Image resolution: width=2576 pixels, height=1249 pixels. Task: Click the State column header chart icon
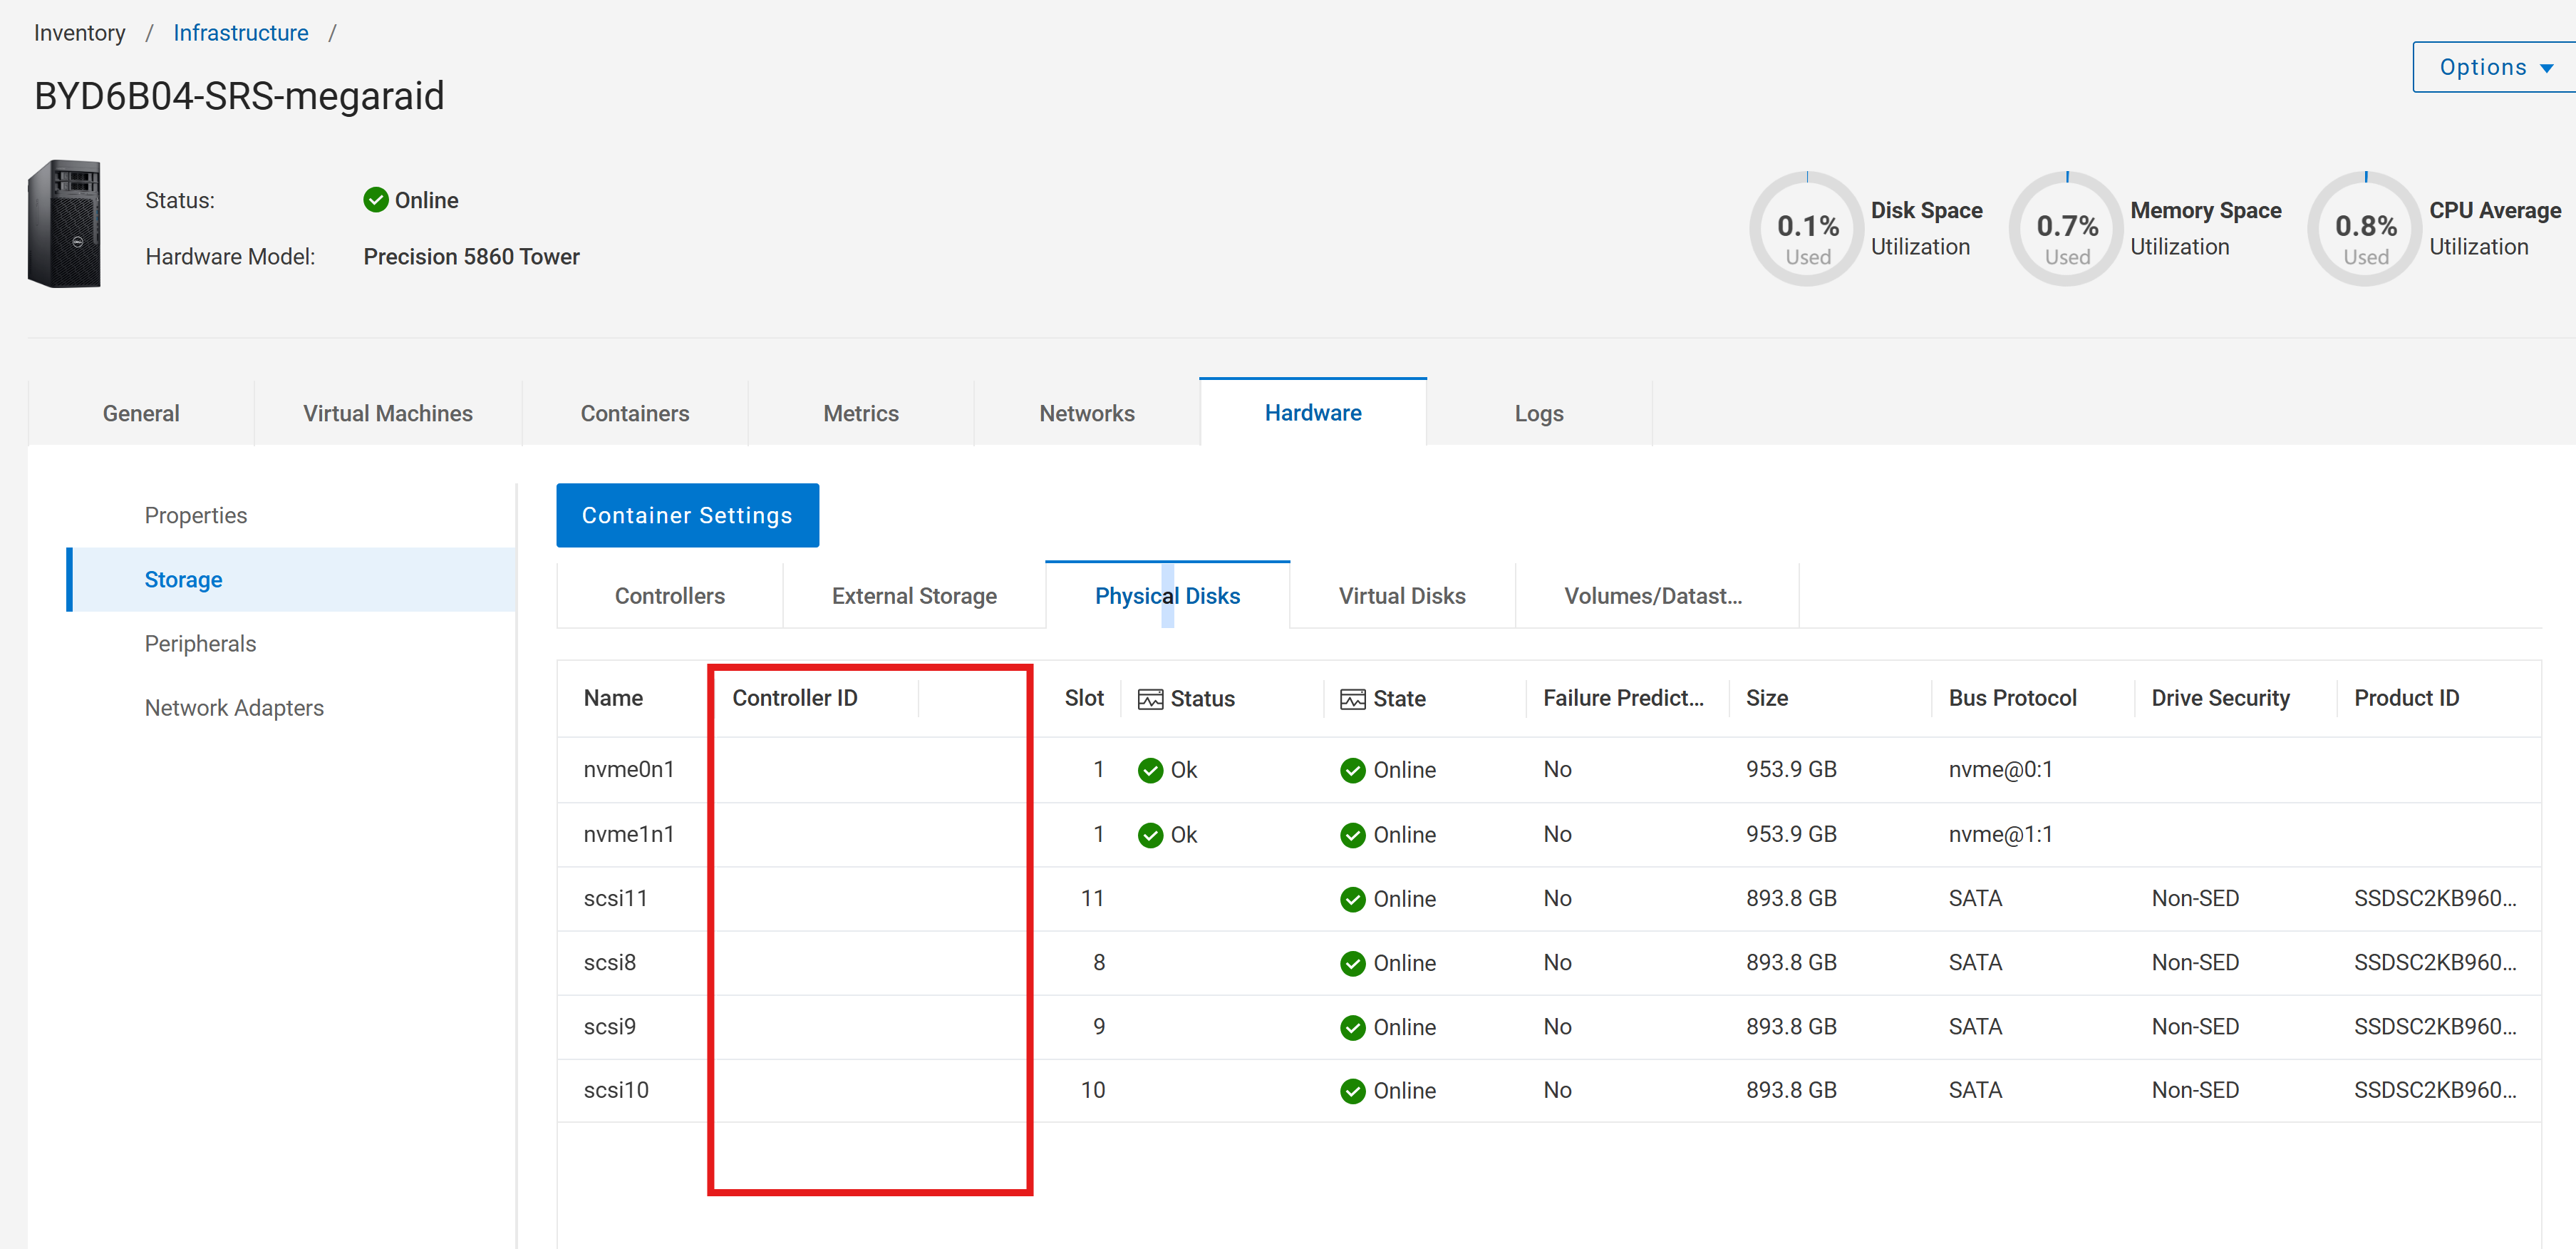click(x=1352, y=699)
